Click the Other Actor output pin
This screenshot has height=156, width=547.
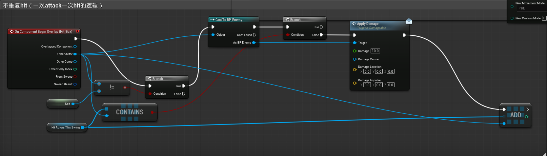75,54
